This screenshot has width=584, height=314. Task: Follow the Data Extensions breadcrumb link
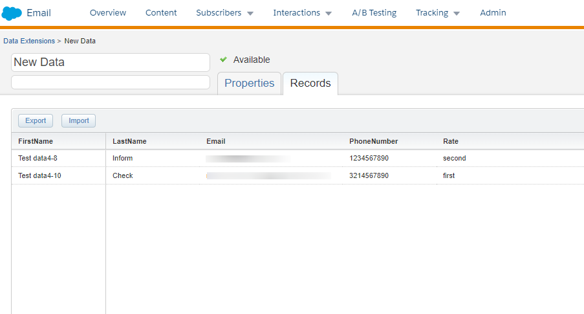coord(29,41)
